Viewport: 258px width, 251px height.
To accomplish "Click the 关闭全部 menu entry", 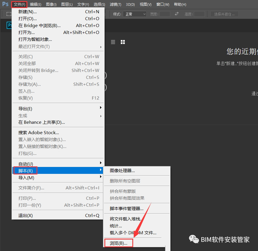I will click(58, 64).
